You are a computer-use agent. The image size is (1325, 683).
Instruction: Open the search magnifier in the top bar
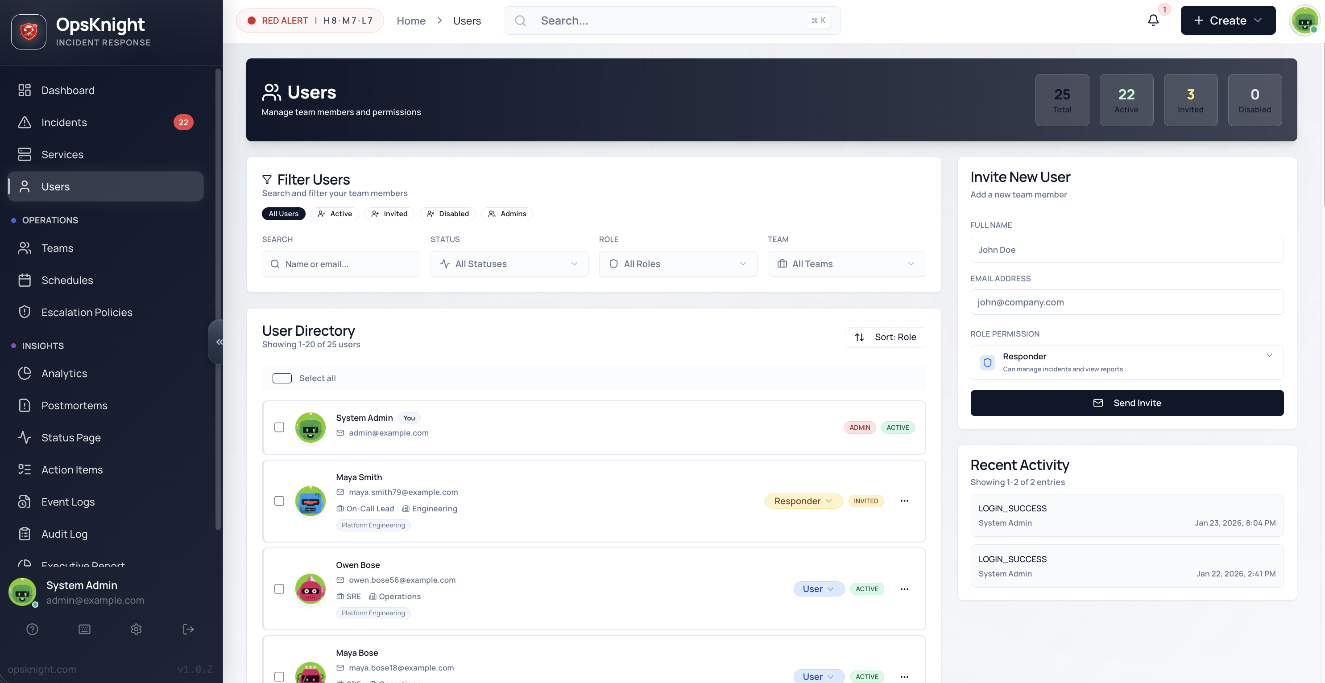point(520,21)
